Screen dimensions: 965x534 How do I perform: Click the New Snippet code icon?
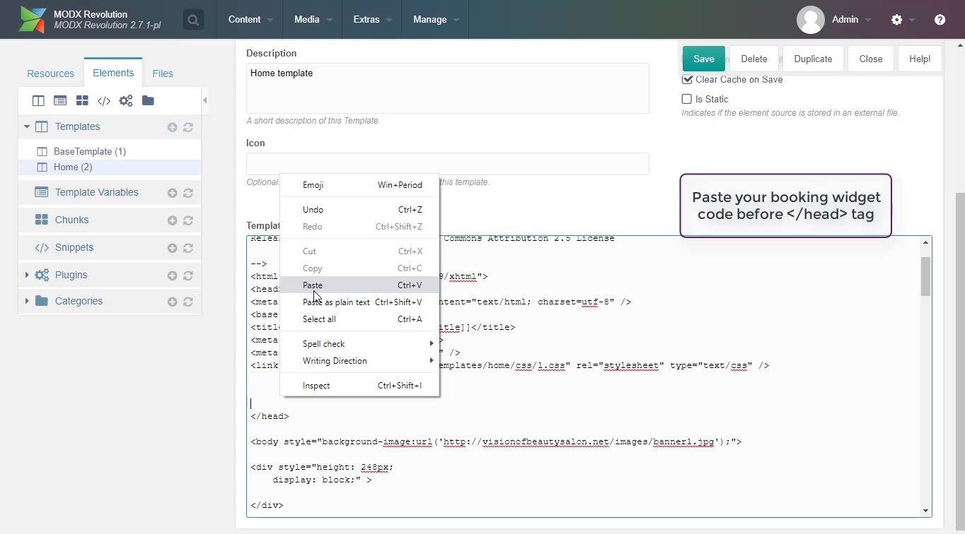pyautogui.click(x=104, y=101)
